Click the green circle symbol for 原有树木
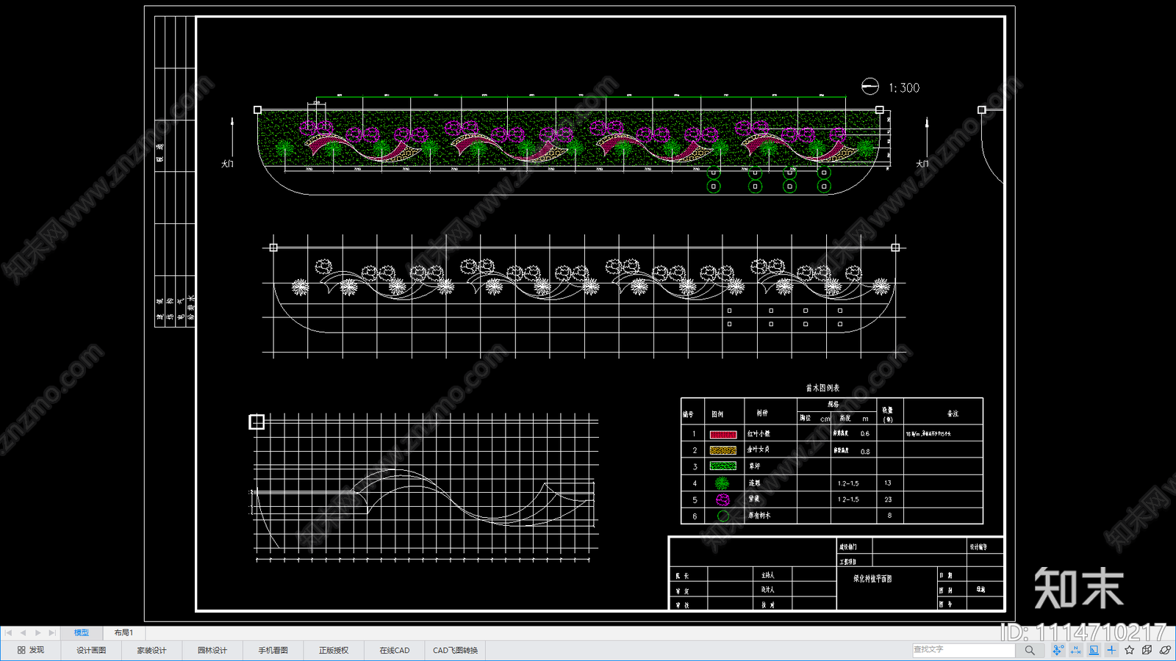1176x661 pixels. (x=723, y=516)
